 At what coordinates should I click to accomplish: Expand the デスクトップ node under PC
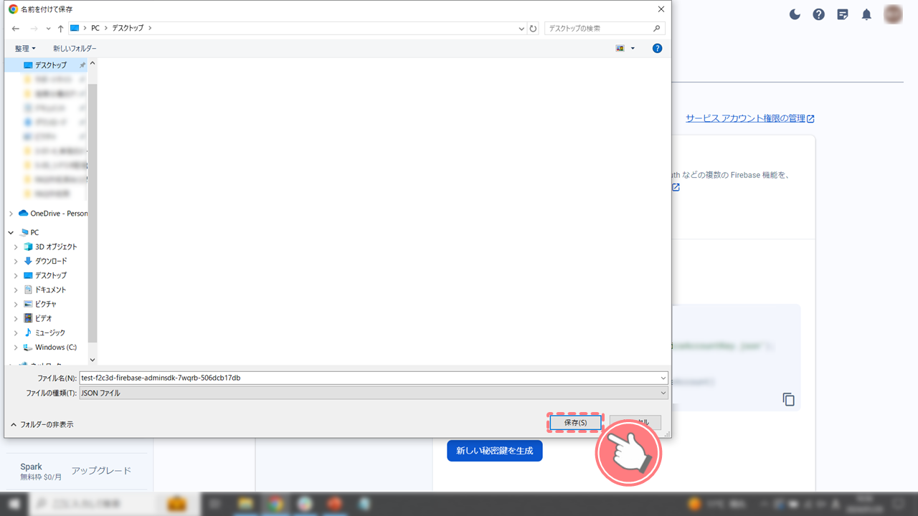[16, 275]
